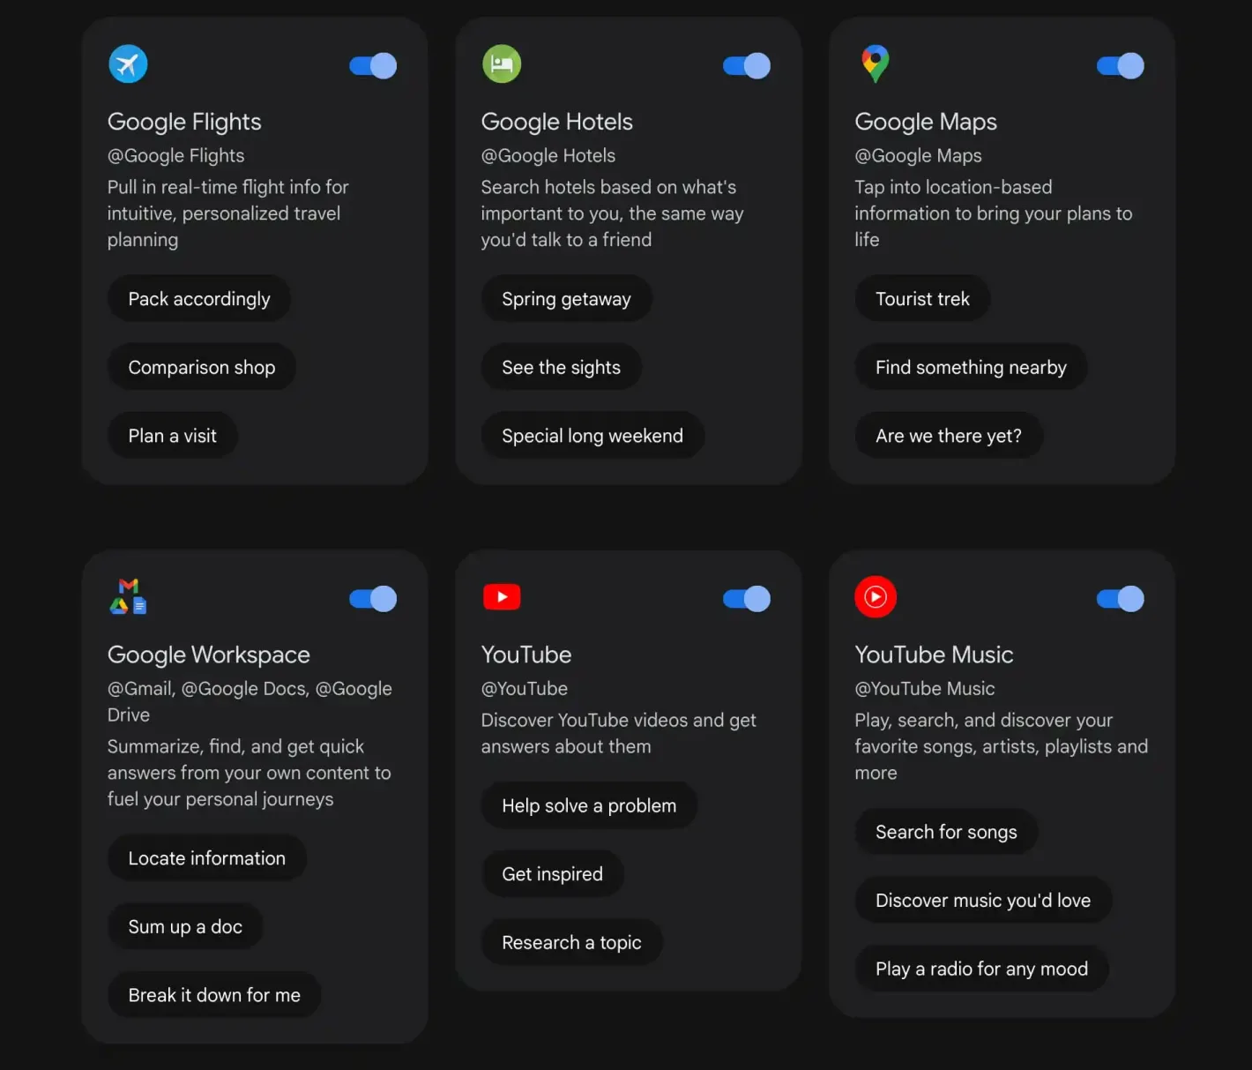Viewport: 1252px width, 1070px height.
Task: Choose "Play a radio for any mood"
Action: [x=981, y=969]
